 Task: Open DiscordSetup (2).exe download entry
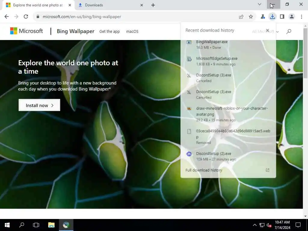point(228,156)
